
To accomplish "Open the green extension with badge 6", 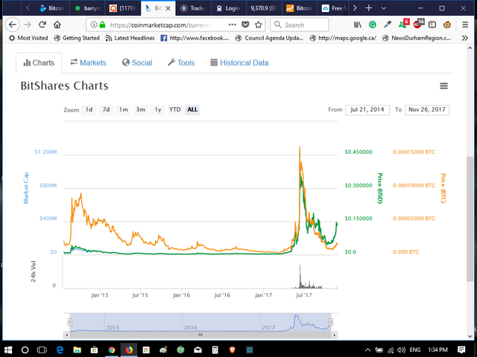I will (x=404, y=24).
